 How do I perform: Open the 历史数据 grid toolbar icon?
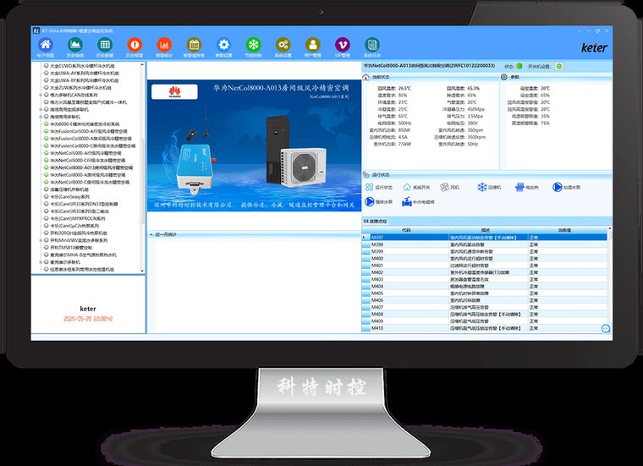(105, 45)
